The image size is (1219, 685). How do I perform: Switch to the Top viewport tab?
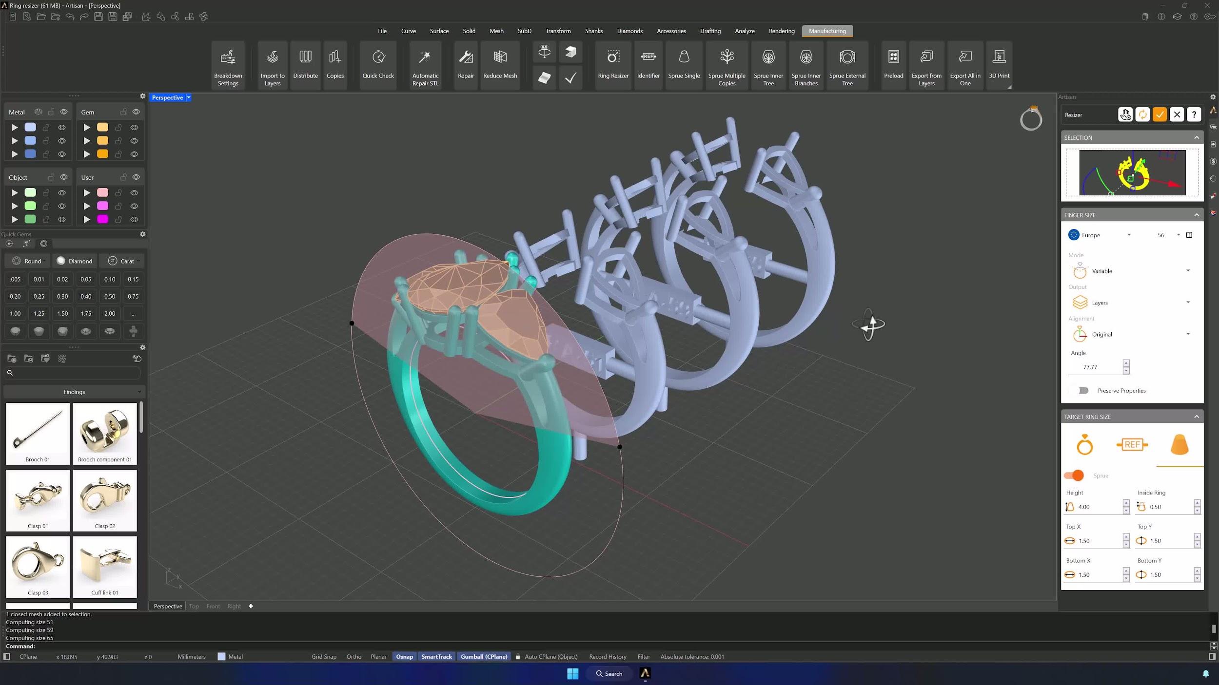[194, 606]
